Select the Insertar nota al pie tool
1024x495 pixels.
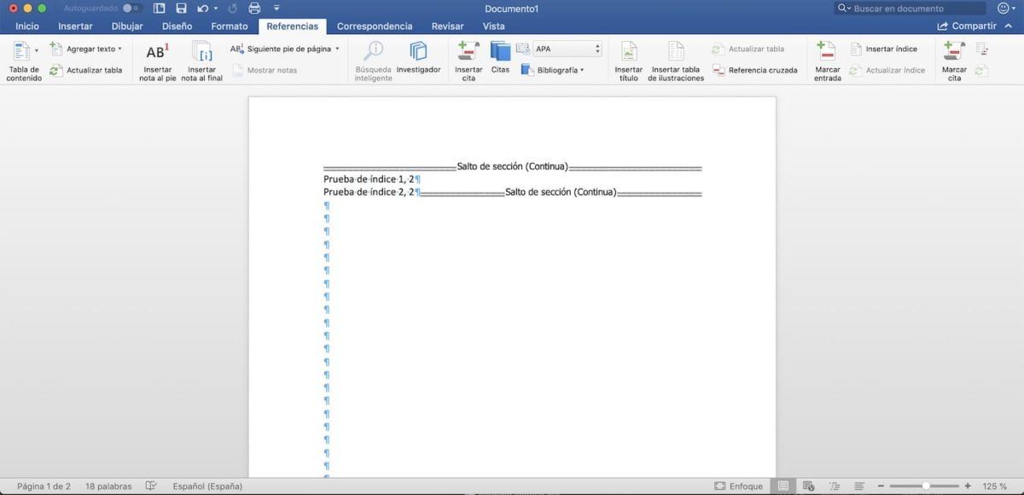156,60
